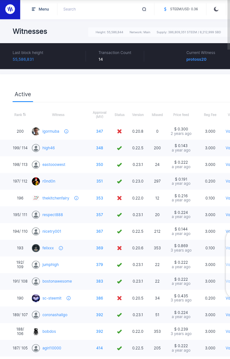The image size is (230, 359).
Task: Click felixxx avatar image
Action: (36, 248)
